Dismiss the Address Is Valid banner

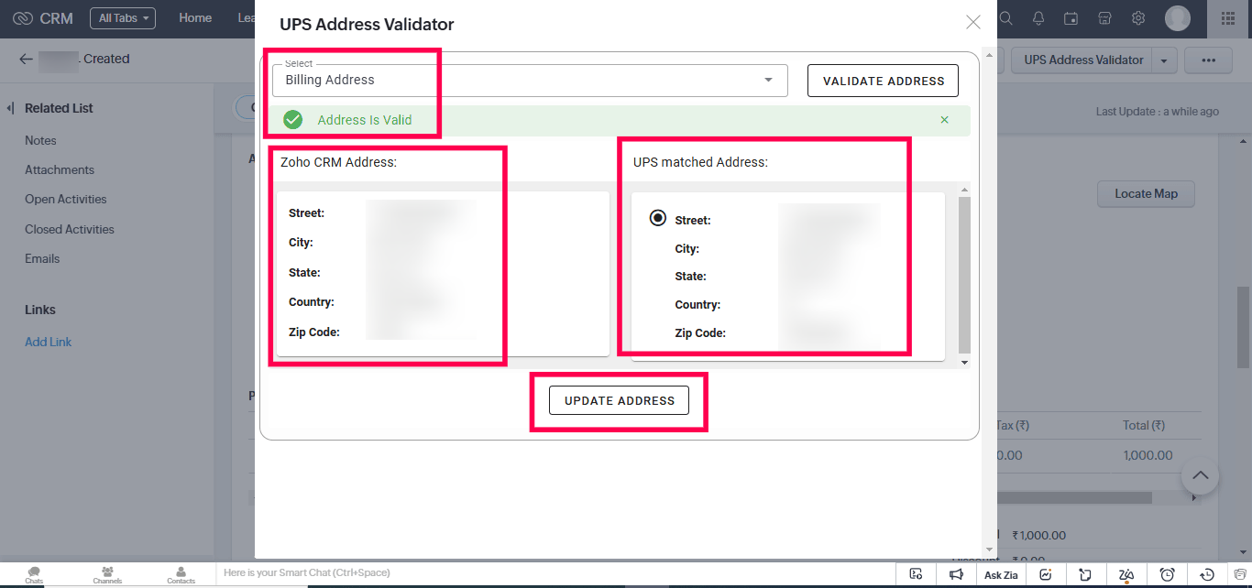944,120
